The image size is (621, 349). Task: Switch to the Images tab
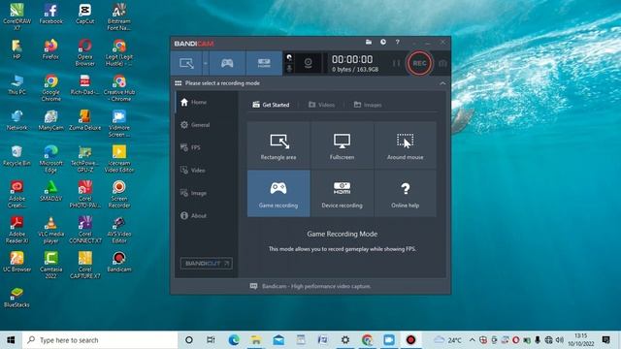368,105
